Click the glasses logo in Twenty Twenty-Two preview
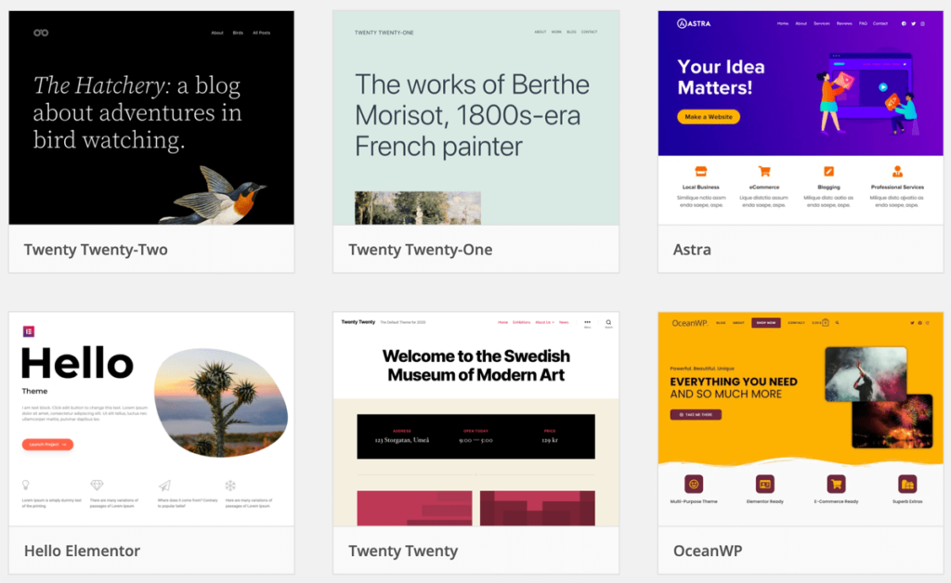The width and height of the screenshot is (951, 583). (41, 32)
